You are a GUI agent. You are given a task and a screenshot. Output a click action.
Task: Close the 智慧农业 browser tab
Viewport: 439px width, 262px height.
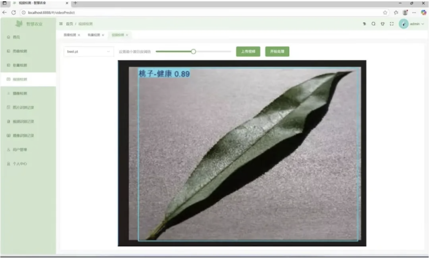pyautogui.click(x=67, y=3)
